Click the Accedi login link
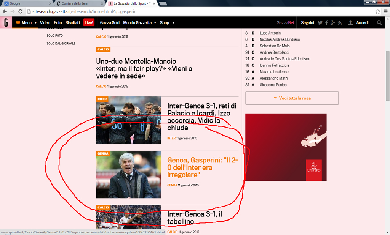Image resolution: width=390 pixels, height=235 pixels. [362, 22]
